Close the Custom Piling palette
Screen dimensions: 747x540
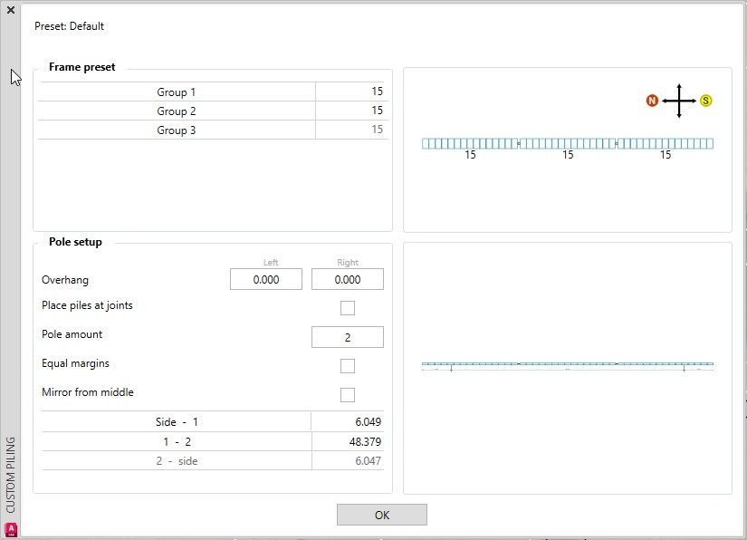coord(11,10)
